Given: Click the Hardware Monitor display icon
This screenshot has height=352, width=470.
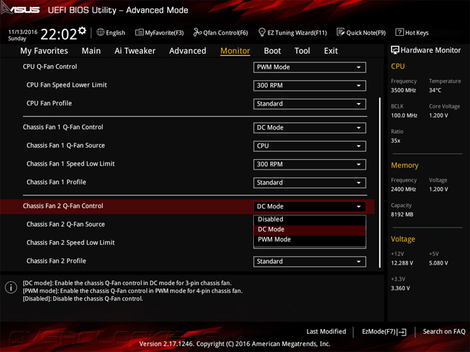Looking at the screenshot, I should point(395,50).
